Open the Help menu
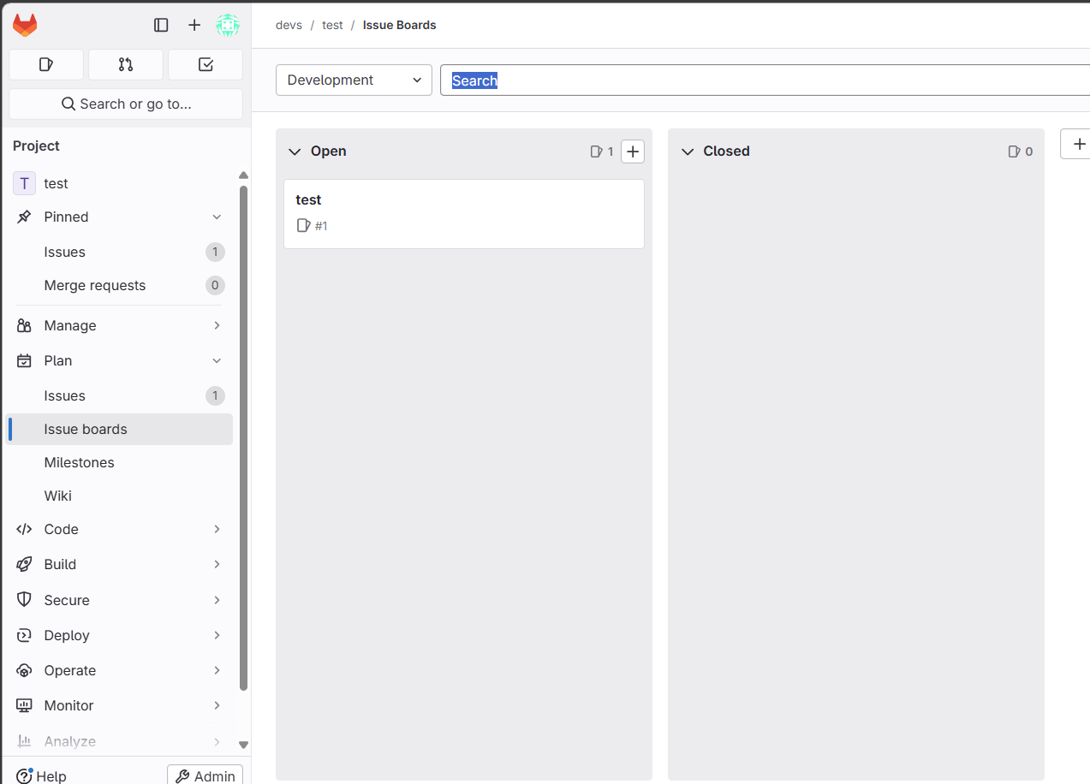The image size is (1090, 784). 41,775
